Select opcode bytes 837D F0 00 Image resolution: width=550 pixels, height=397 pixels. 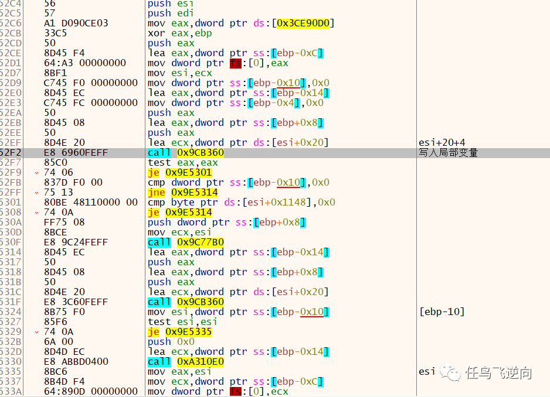pos(73,183)
